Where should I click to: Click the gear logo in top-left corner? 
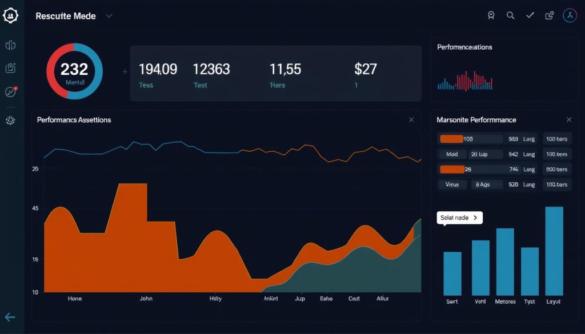point(11,16)
